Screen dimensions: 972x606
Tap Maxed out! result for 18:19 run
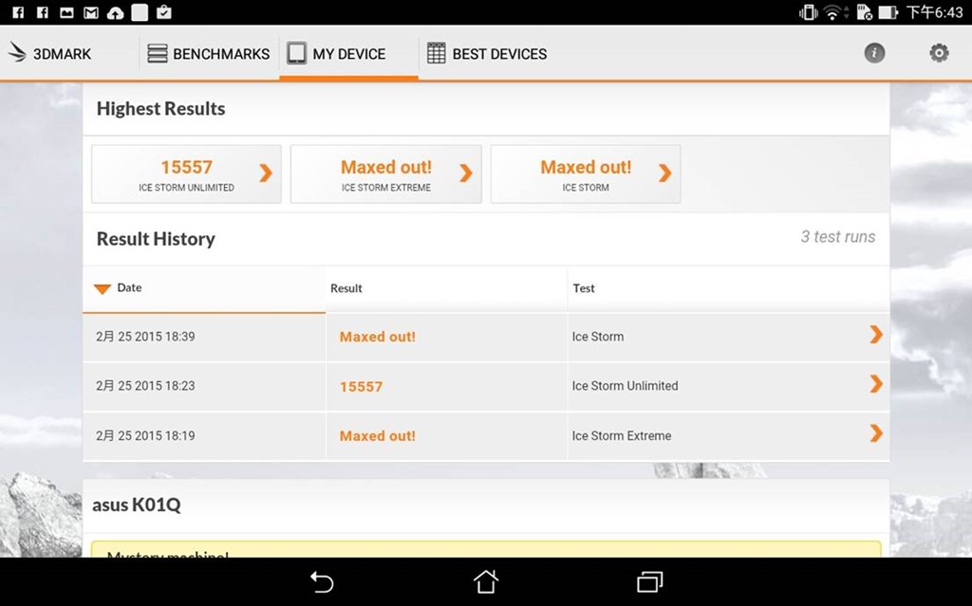click(x=378, y=435)
